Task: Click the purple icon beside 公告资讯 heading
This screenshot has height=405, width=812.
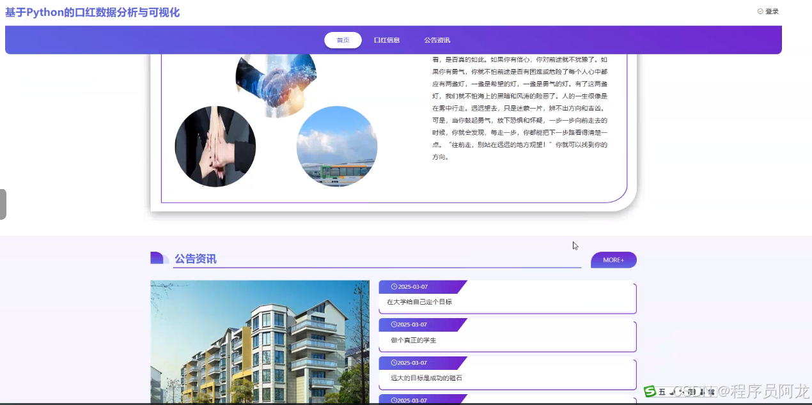Action: [x=159, y=257]
